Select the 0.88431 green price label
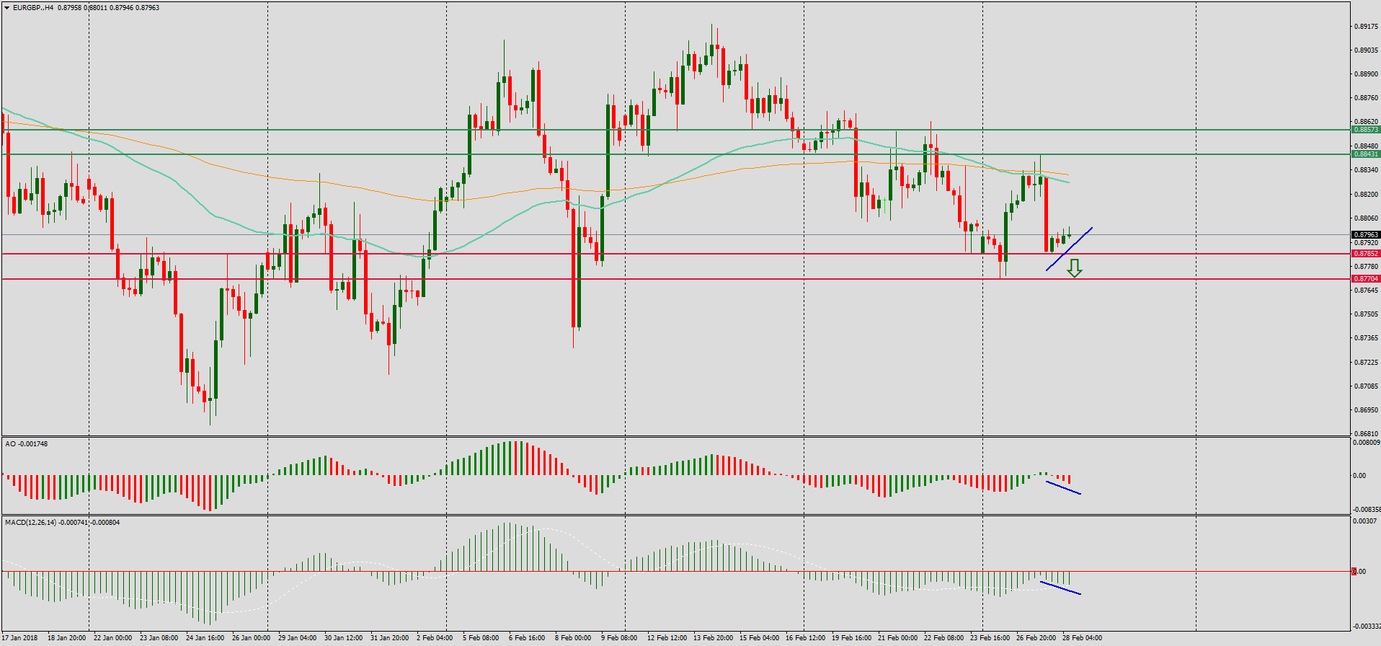Image resolution: width=1381 pixels, height=646 pixels. [1366, 154]
